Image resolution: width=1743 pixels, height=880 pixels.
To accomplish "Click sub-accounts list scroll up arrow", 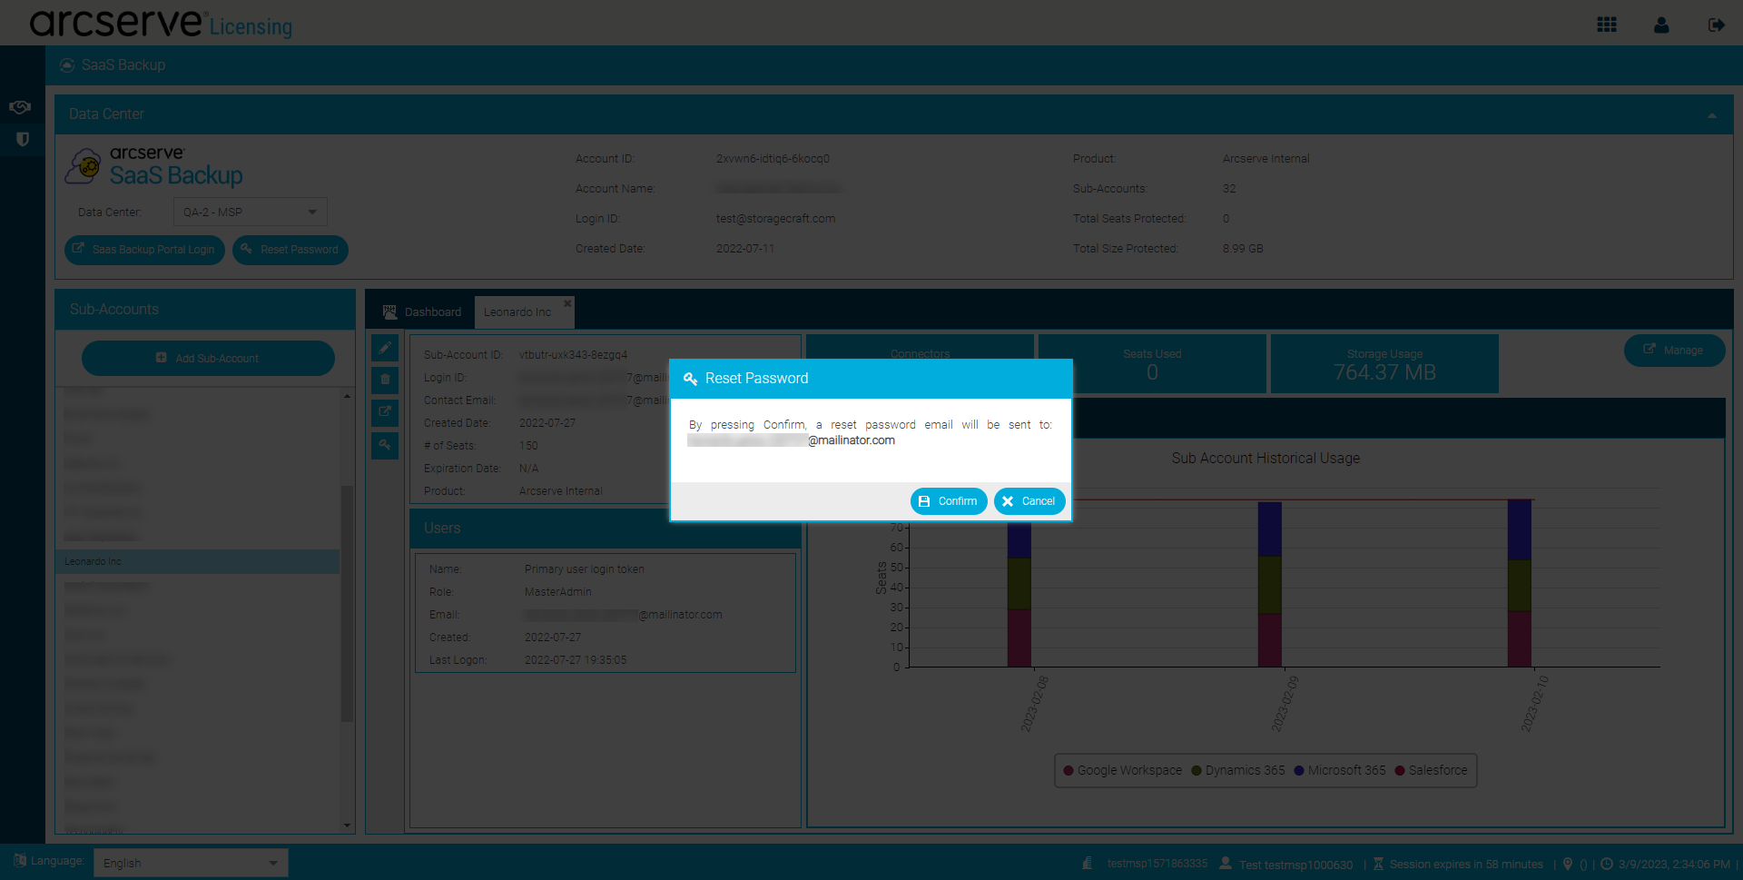I will click(347, 397).
